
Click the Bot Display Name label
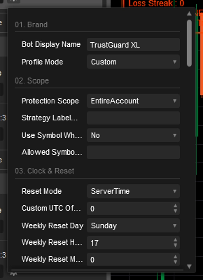[x=51, y=44]
